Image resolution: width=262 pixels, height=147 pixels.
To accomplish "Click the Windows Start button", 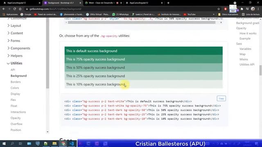I will (x=4, y=143).
